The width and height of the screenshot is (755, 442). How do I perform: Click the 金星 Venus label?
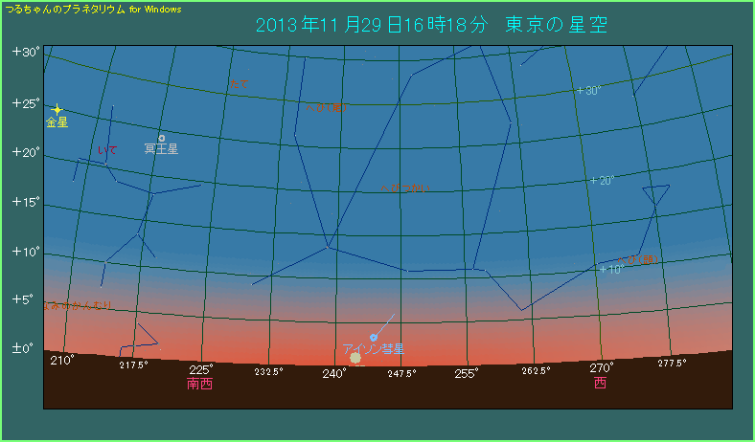point(57,123)
